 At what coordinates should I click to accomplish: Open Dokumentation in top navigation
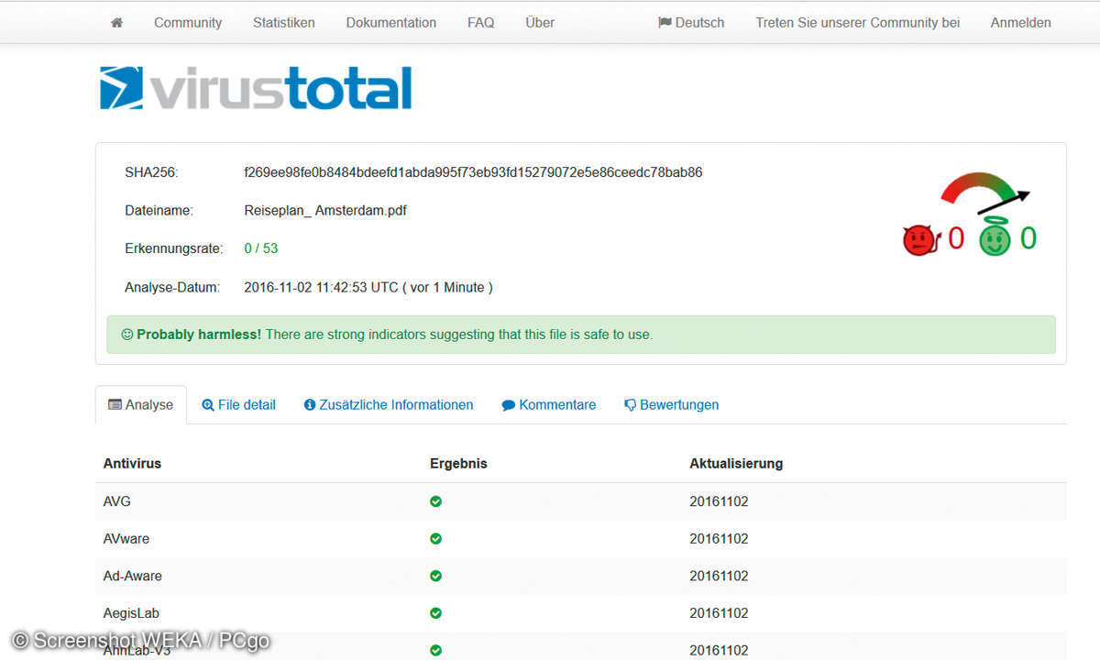[x=391, y=23]
